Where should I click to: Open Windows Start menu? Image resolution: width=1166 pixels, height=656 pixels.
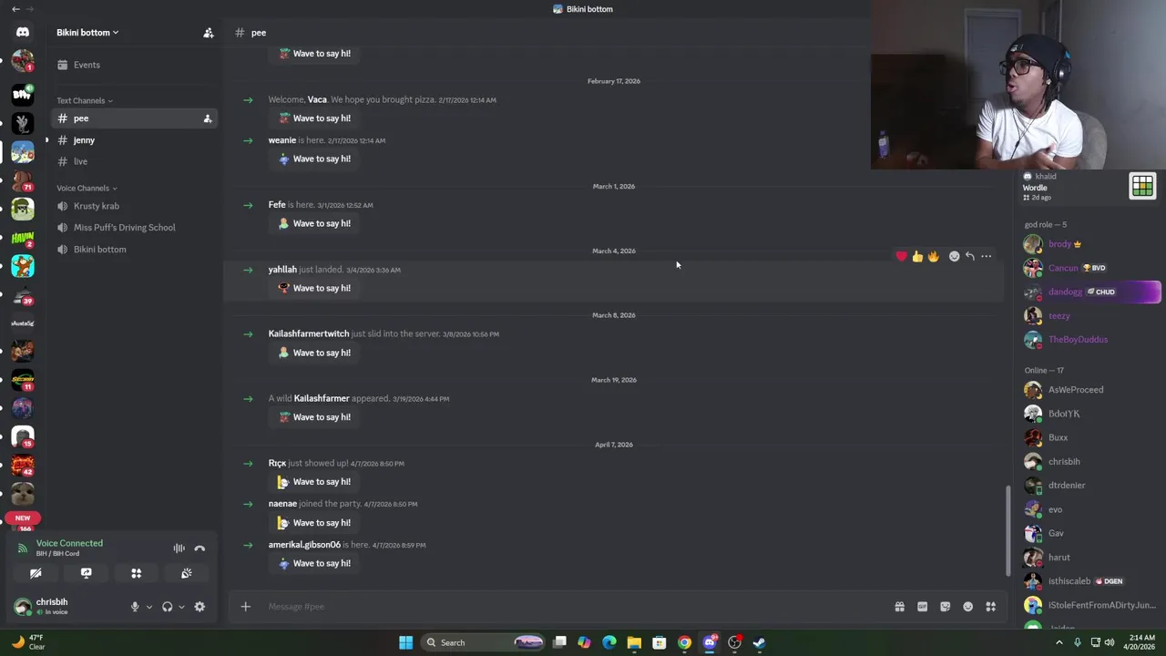[405, 642]
